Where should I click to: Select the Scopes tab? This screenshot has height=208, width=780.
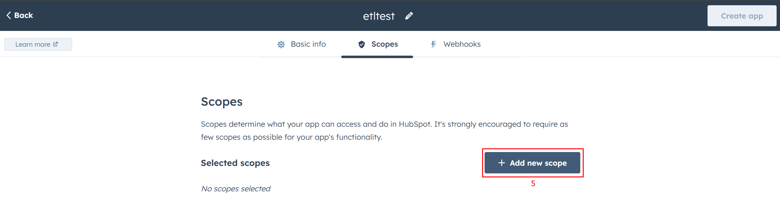click(385, 44)
